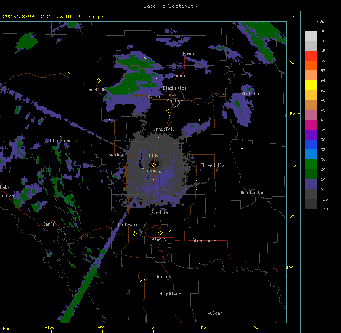Select the orange 57–60 dBZ legend swatch
This screenshot has width=341, height=333.
(x=311, y=65)
